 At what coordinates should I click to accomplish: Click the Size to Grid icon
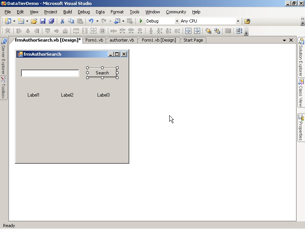pos(102,31)
